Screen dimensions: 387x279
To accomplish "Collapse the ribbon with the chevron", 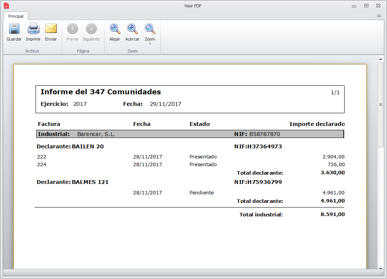I will [x=379, y=16].
